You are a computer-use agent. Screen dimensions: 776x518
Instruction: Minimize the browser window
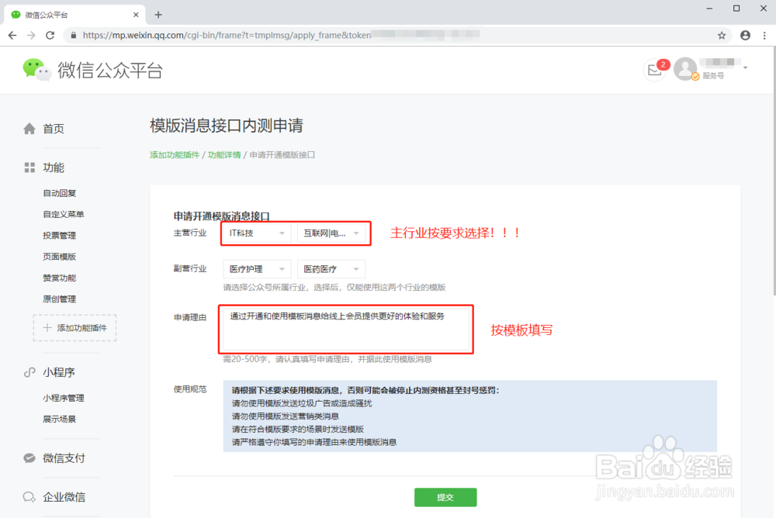click(x=709, y=9)
